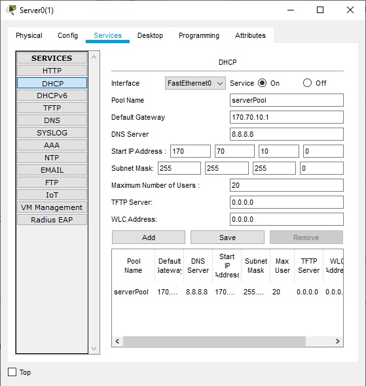The width and height of the screenshot is (366, 386).
Task: Click the Server0 window title icon
Action: tap(11, 10)
